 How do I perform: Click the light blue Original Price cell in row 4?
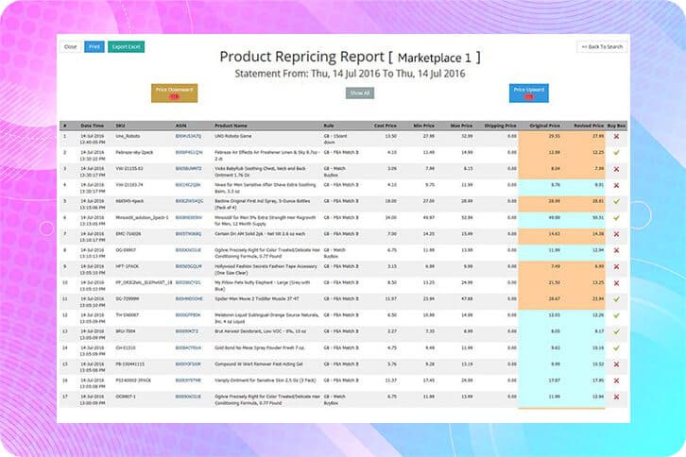click(540, 188)
